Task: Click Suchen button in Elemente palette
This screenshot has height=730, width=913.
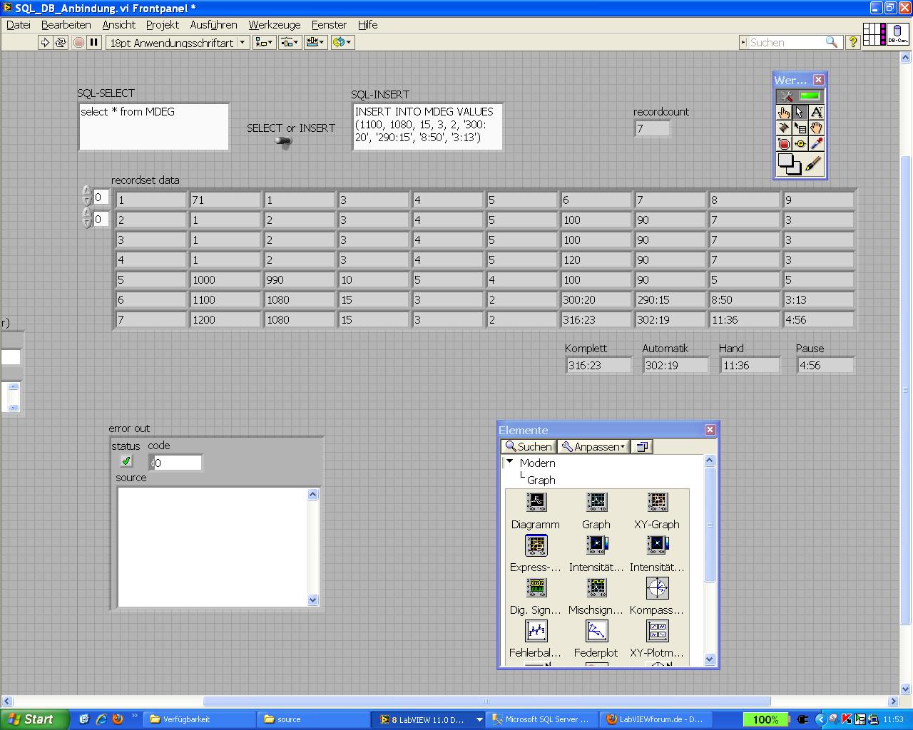Action: pyautogui.click(x=529, y=447)
